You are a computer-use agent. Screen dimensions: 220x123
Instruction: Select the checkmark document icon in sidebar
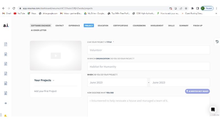click(x=5, y=74)
